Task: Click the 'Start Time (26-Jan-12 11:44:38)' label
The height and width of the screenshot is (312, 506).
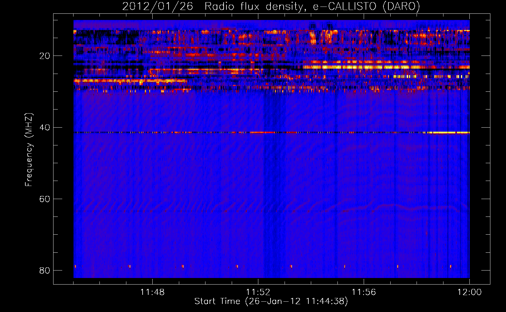Action: point(271,301)
